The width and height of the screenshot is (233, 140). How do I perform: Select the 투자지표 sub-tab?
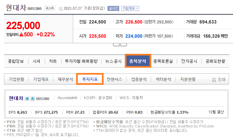90,79
